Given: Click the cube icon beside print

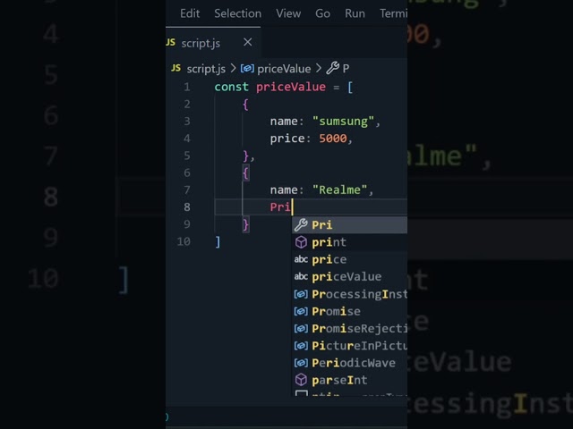Looking at the screenshot, I should coord(301,242).
